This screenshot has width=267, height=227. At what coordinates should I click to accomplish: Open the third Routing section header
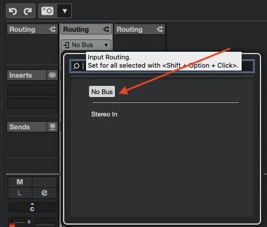pos(140,29)
